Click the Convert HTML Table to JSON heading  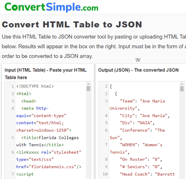pyautogui.click(x=72, y=24)
